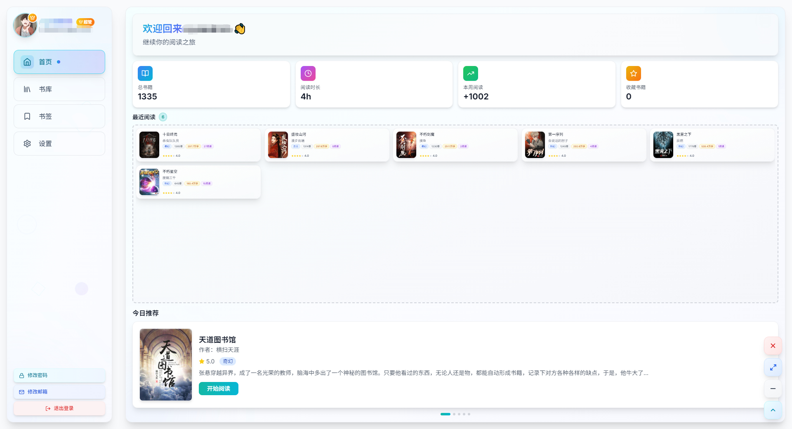This screenshot has width=792, height=429.
Task: Click the purple clock icon above 阅读时长
Action: (308, 73)
